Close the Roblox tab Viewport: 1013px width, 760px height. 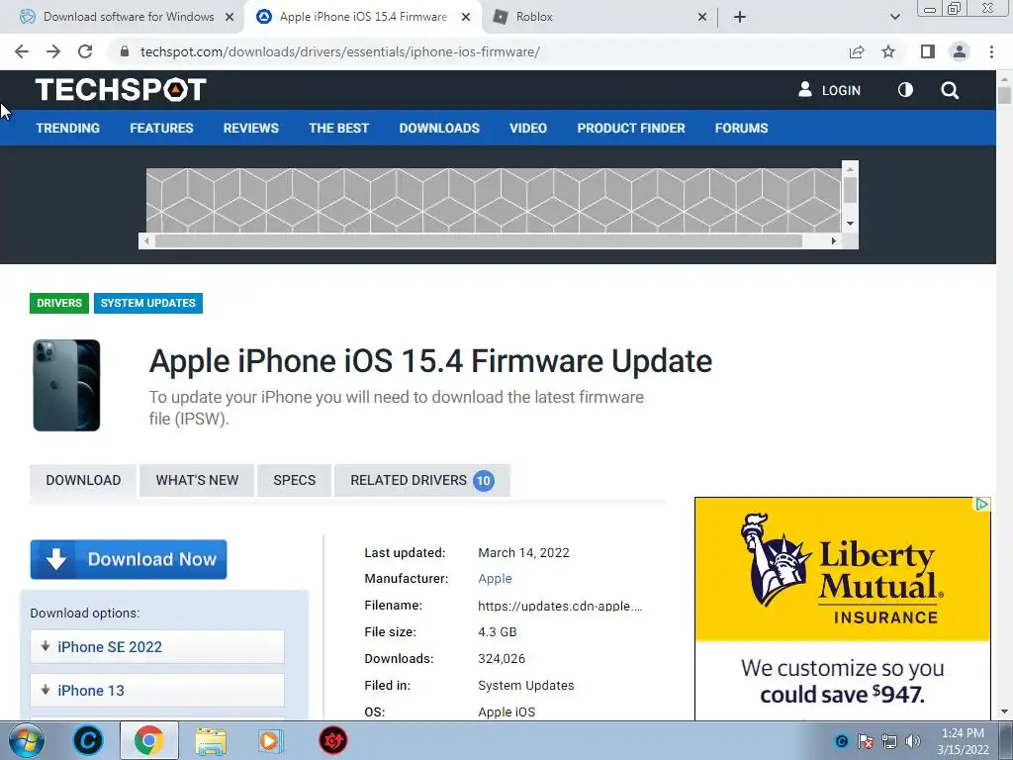pos(702,17)
